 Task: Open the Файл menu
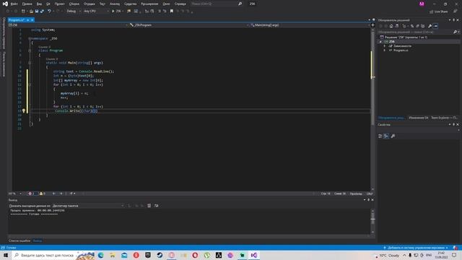click(x=14, y=4)
